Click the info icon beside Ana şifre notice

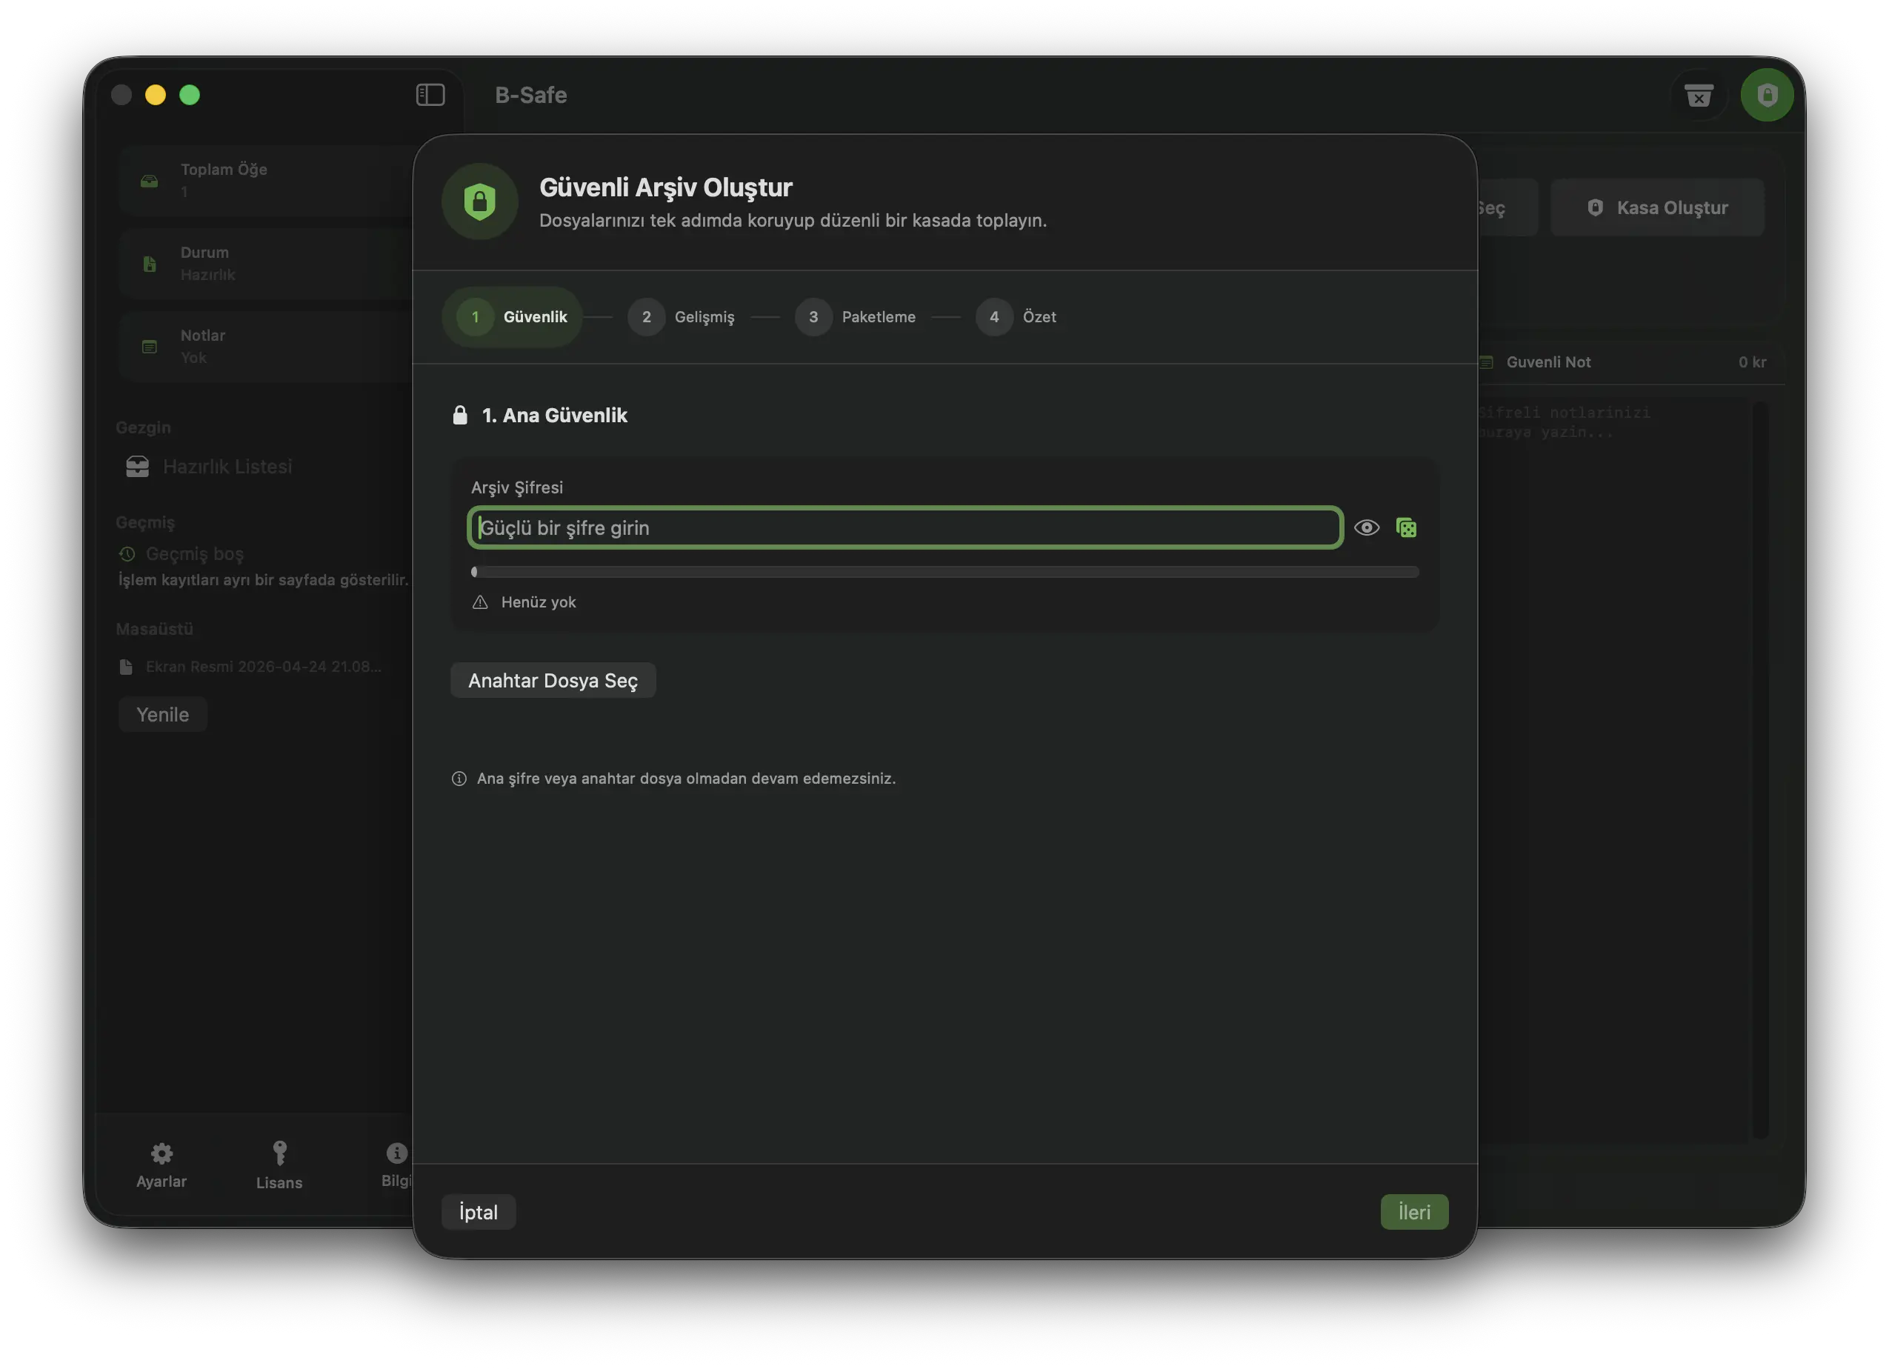(459, 779)
